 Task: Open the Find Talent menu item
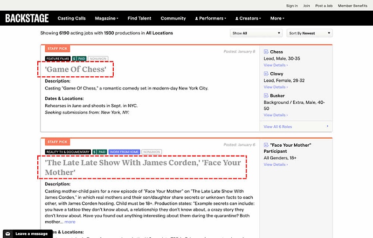(139, 18)
